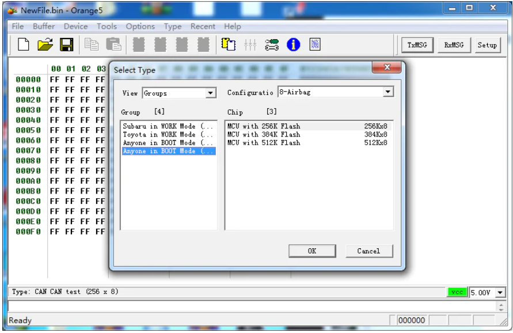Click the TxMSG button

tap(417, 45)
